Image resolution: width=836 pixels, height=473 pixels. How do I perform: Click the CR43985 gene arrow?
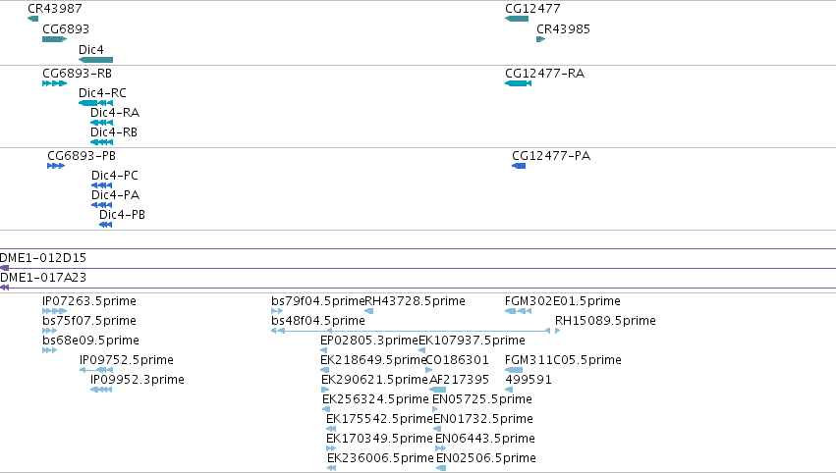tap(540, 39)
